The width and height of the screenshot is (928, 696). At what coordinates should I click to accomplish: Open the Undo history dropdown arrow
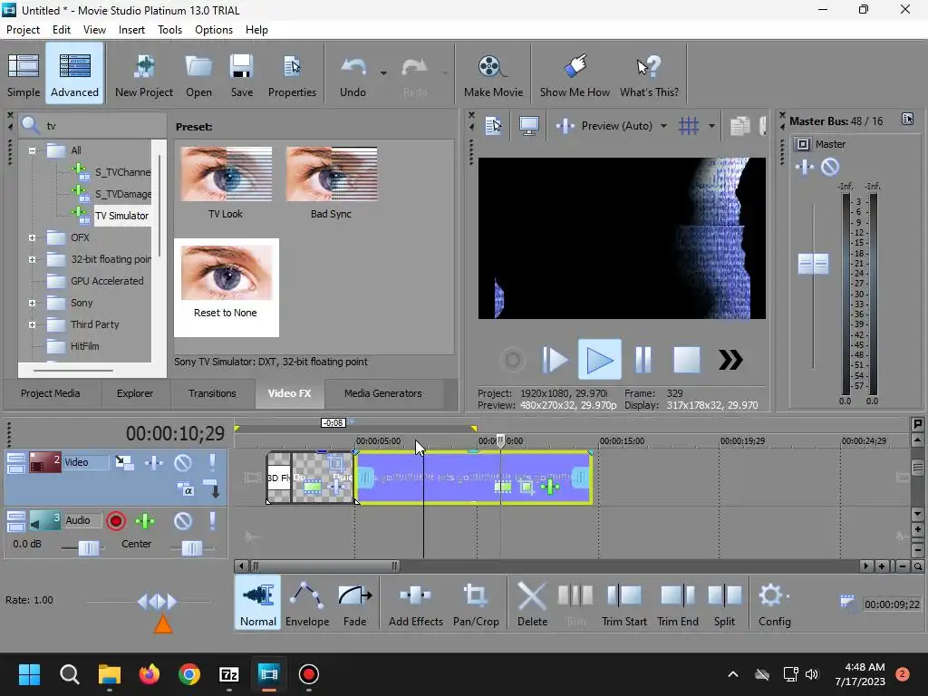383,73
